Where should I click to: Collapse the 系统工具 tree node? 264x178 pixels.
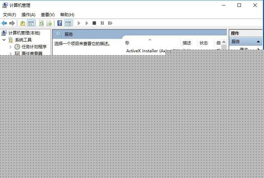4,40
